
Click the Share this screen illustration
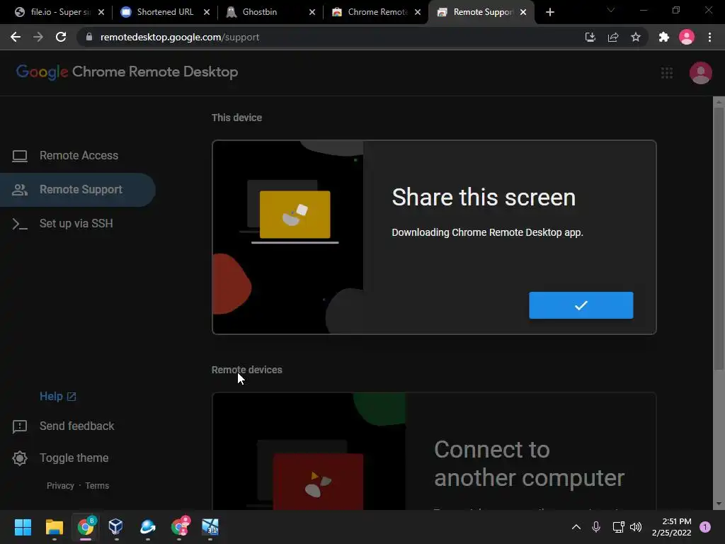click(x=287, y=237)
